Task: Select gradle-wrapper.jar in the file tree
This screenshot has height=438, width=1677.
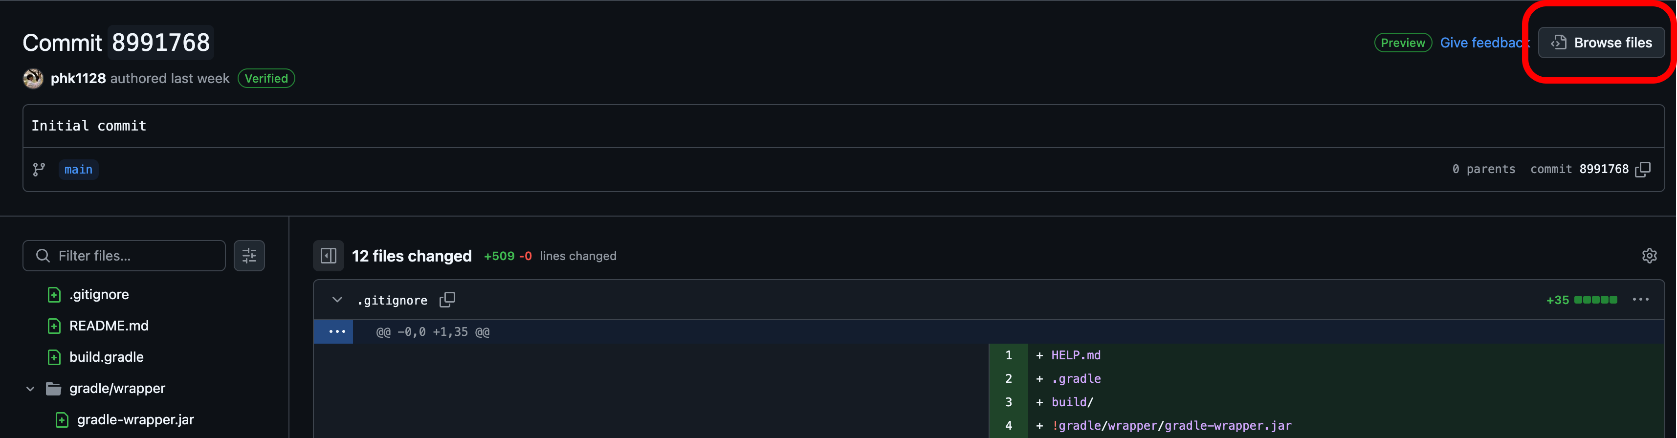Action: click(135, 420)
